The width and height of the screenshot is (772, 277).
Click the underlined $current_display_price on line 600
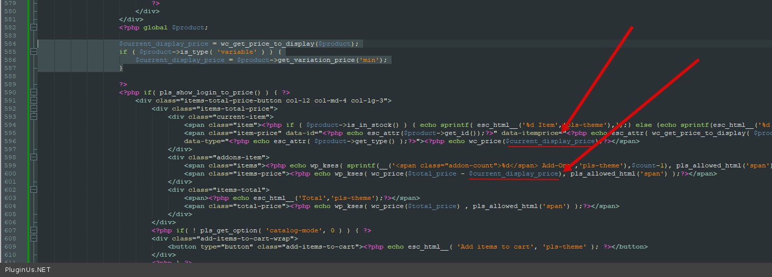pos(514,174)
